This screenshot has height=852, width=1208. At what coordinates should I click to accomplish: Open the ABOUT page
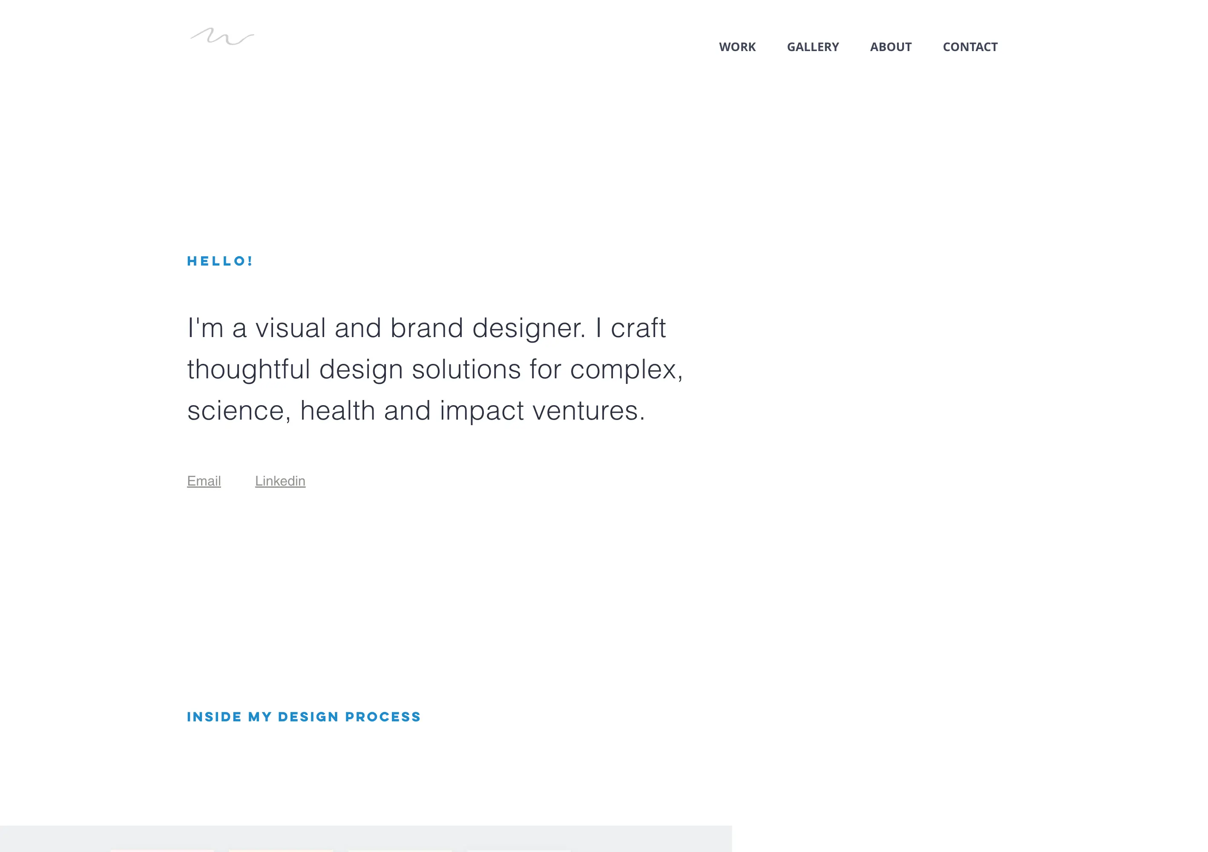point(891,47)
